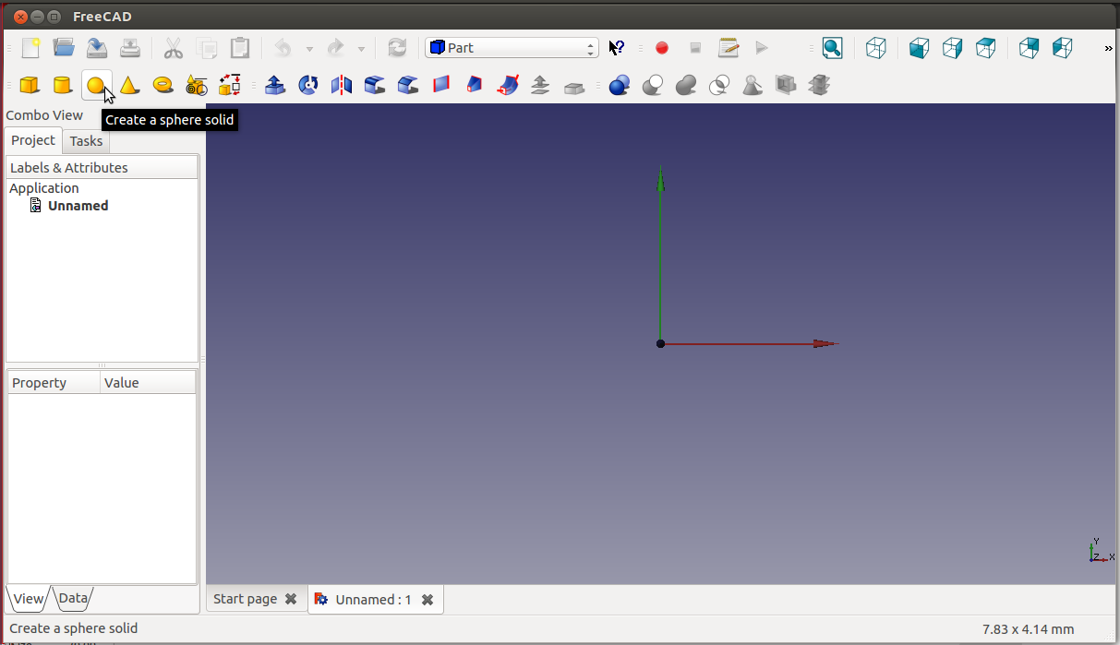Click the Mirror shape tool
The width and height of the screenshot is (1120, 645).
tap(342, 86)
